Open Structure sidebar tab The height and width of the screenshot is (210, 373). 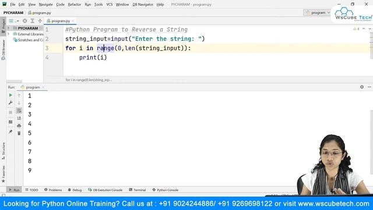3,151
